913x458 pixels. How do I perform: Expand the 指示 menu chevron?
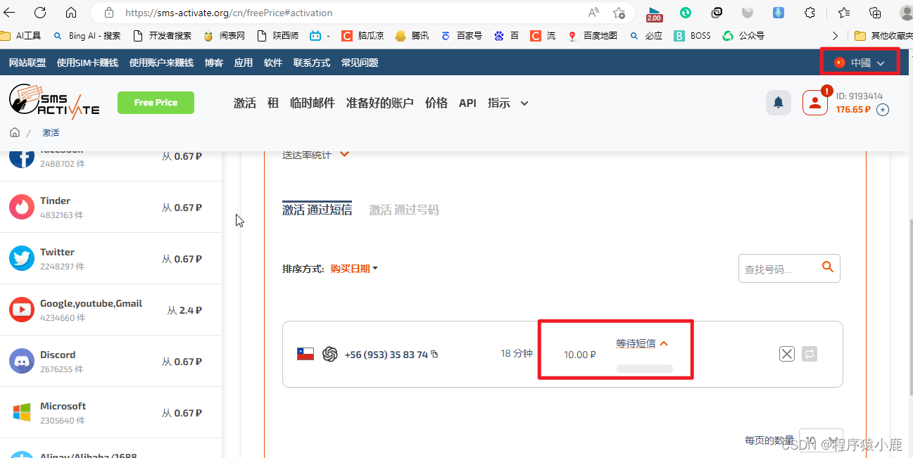point(524,103)
